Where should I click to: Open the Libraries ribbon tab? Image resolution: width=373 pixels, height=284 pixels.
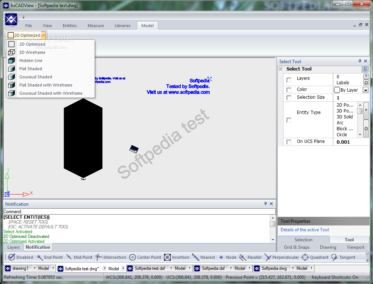pyautogui.click(x=122, y=26)
